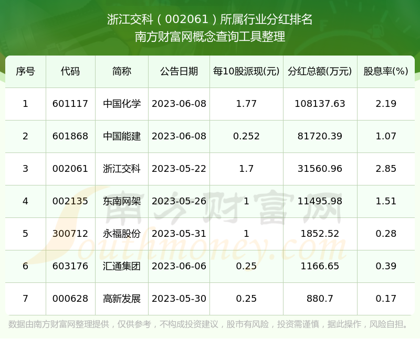Select stock code 601117
Viewport: 420px width, 350px height.
pos(70,104)
